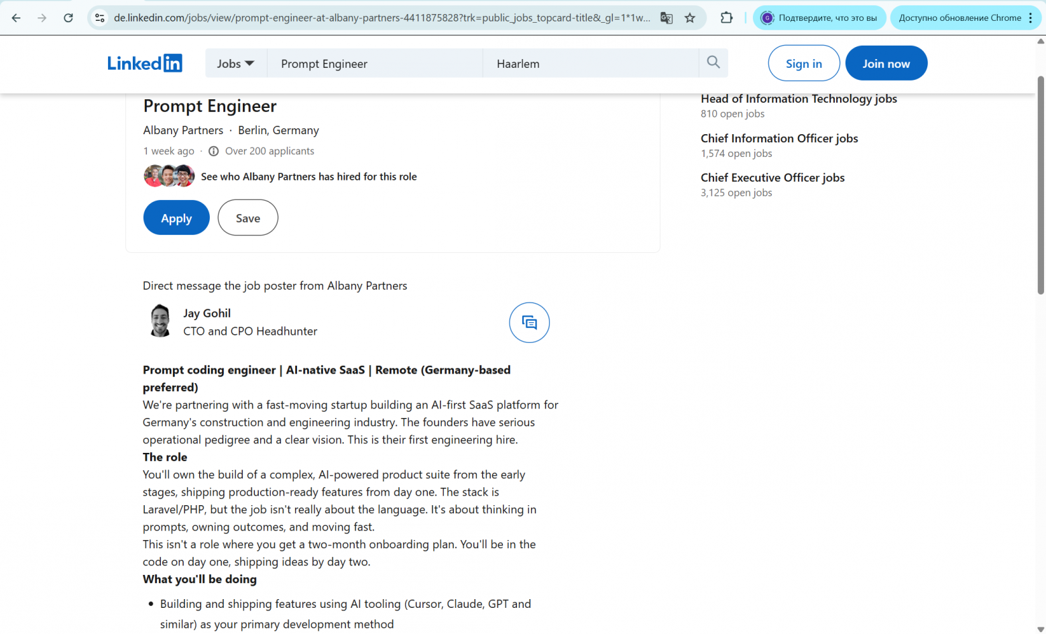Message Jay Gohil via chat icon

tap(530, 323)
